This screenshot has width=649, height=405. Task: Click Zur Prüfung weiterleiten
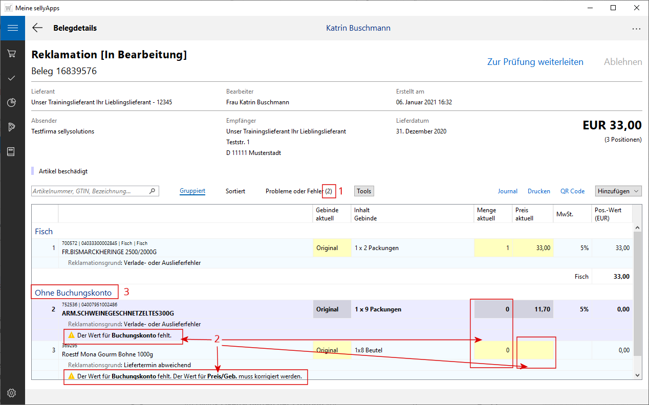click(x=535, y=62)
